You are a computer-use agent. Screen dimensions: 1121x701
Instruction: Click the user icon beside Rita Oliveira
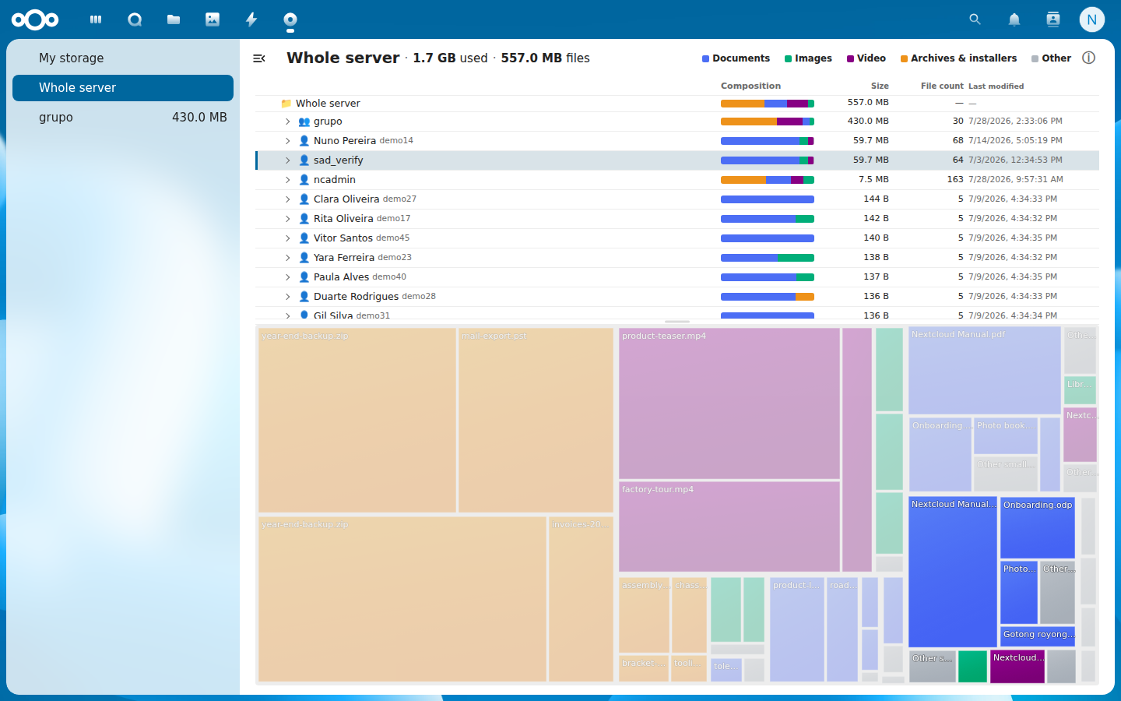point(304,219)
